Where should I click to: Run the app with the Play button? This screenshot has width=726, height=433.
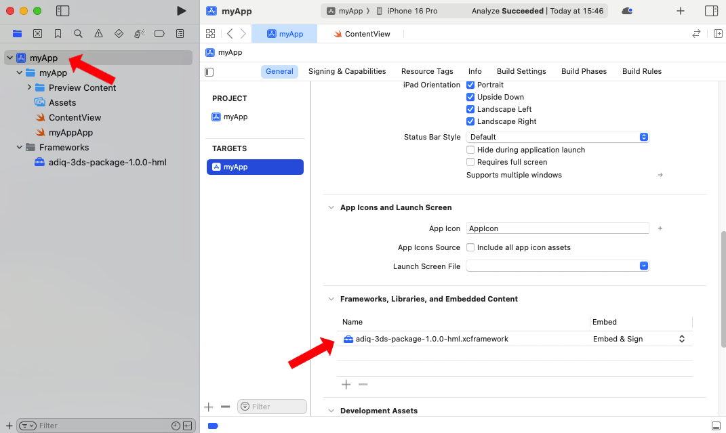pos(182,11)
